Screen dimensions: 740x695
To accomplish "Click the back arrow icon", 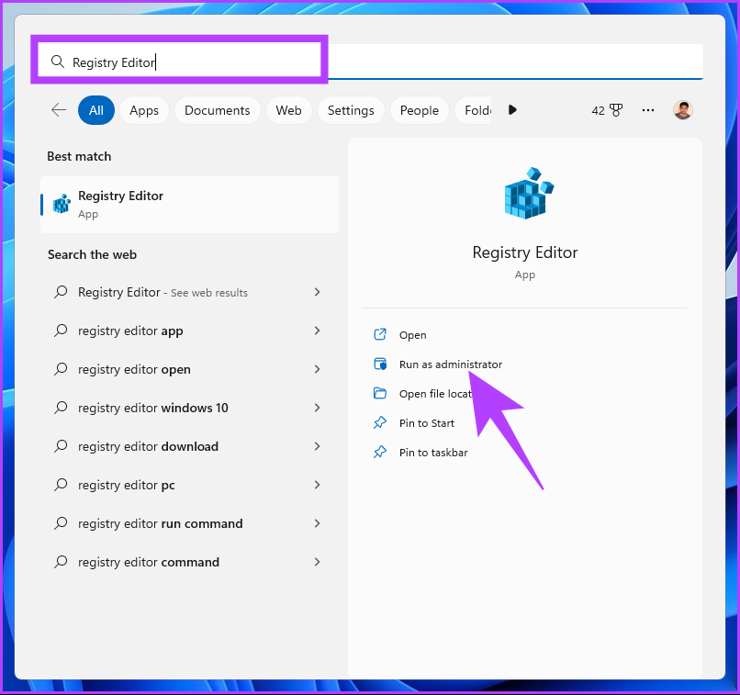I will coord(59,110).
